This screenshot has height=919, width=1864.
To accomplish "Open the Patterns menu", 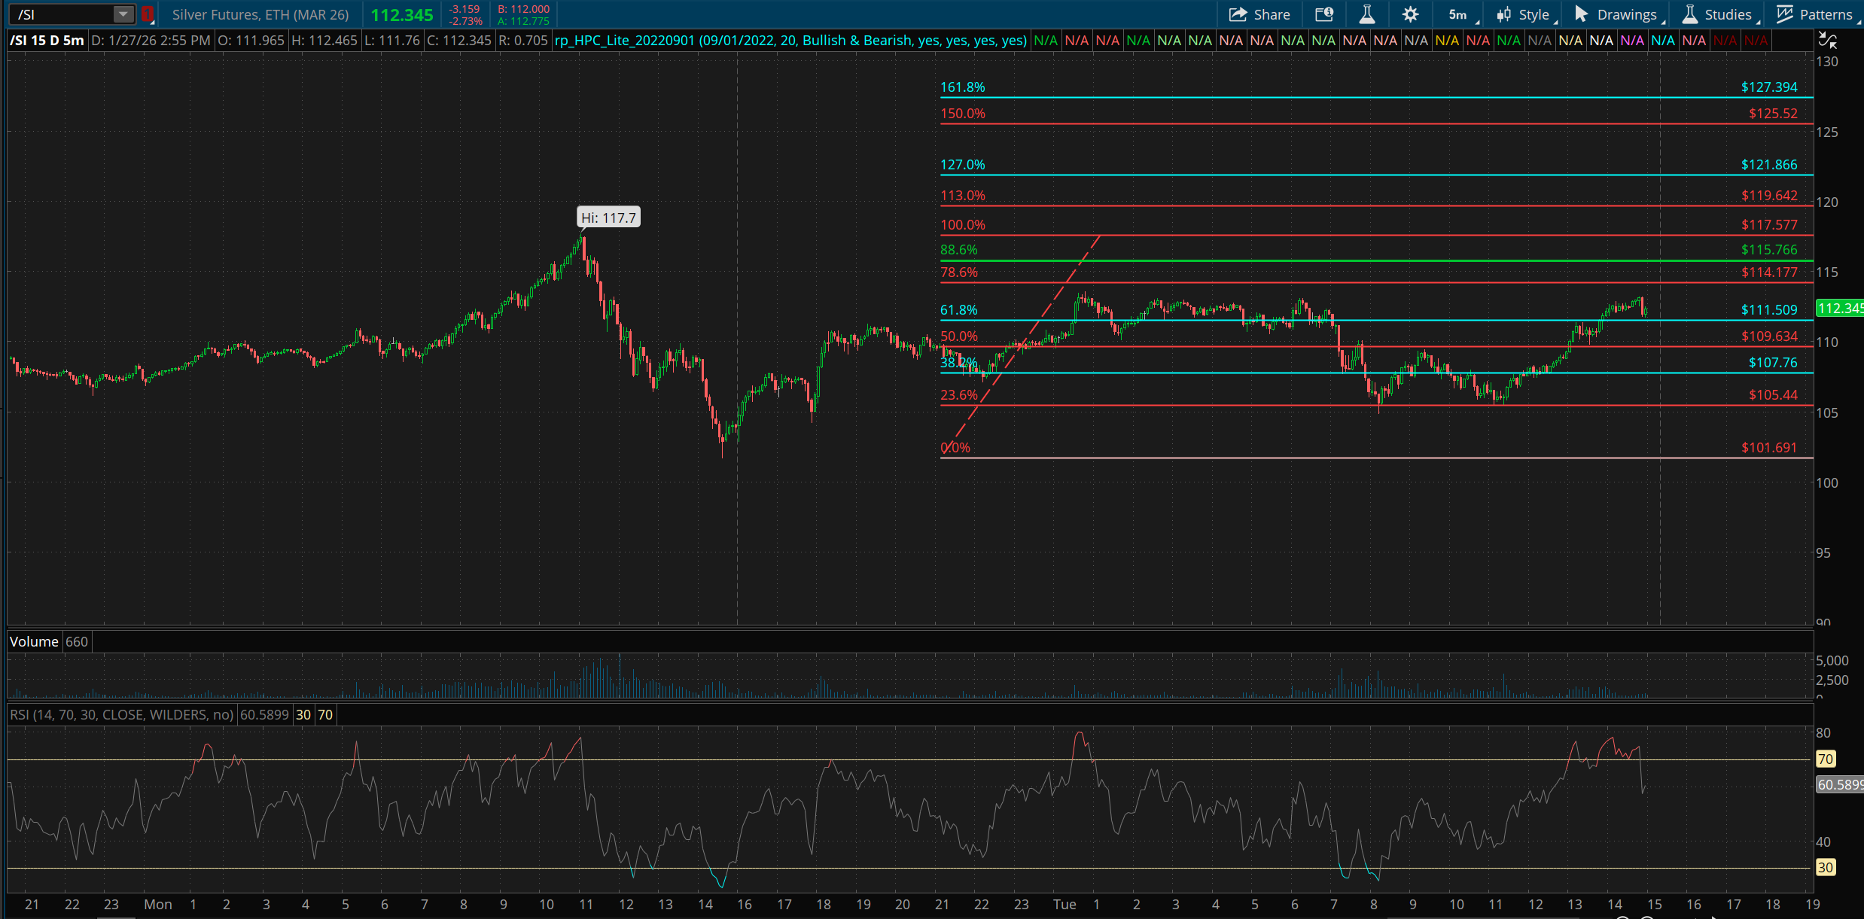I will (1826, 14).
